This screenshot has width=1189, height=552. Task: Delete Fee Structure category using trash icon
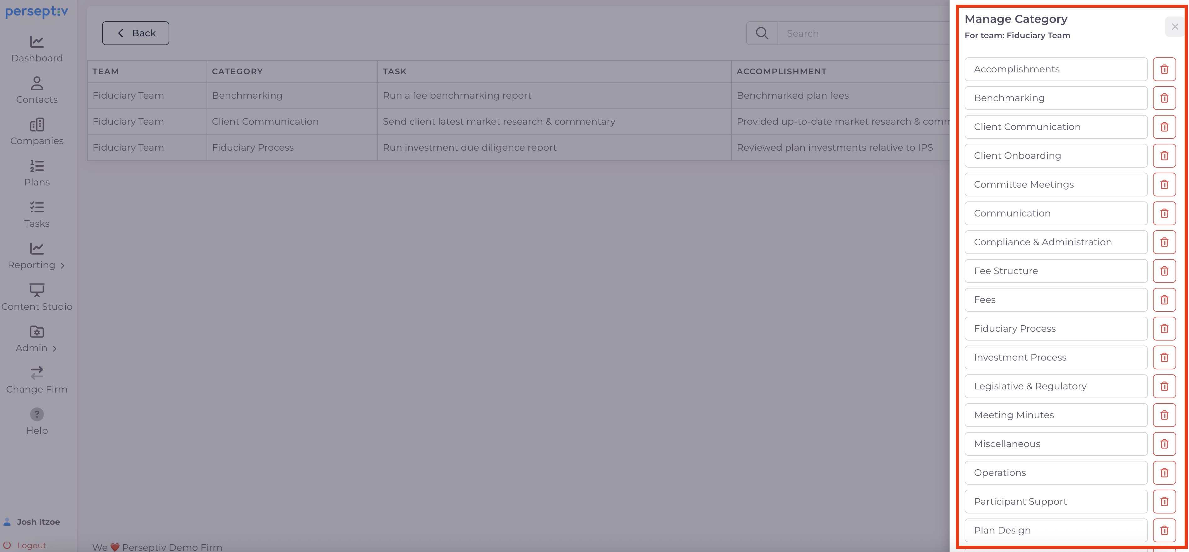click(1164, 271)
